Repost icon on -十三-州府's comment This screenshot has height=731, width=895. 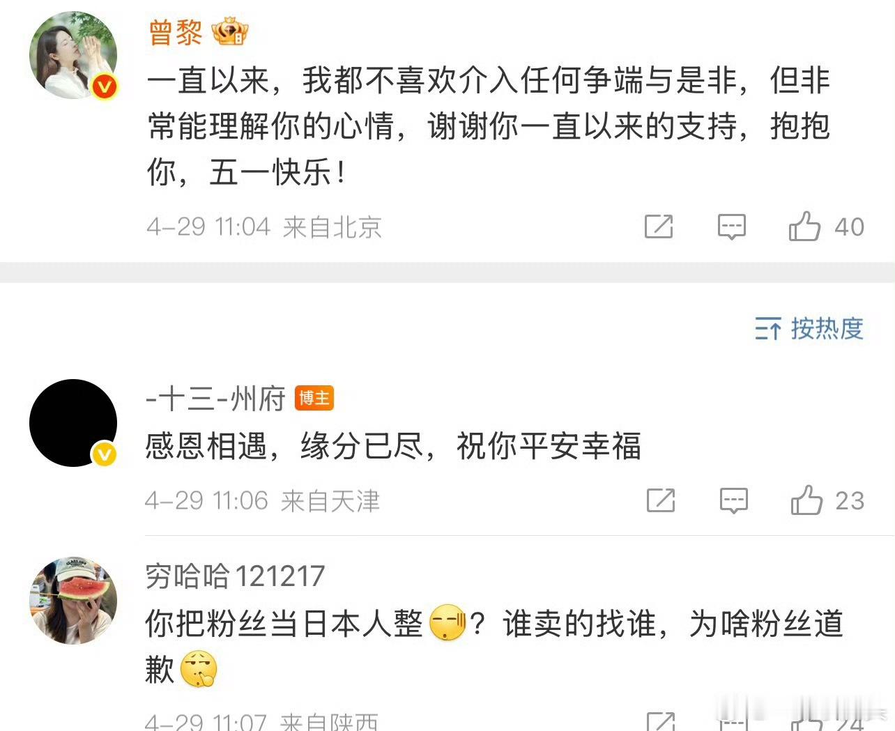click(x=661, y=500)
